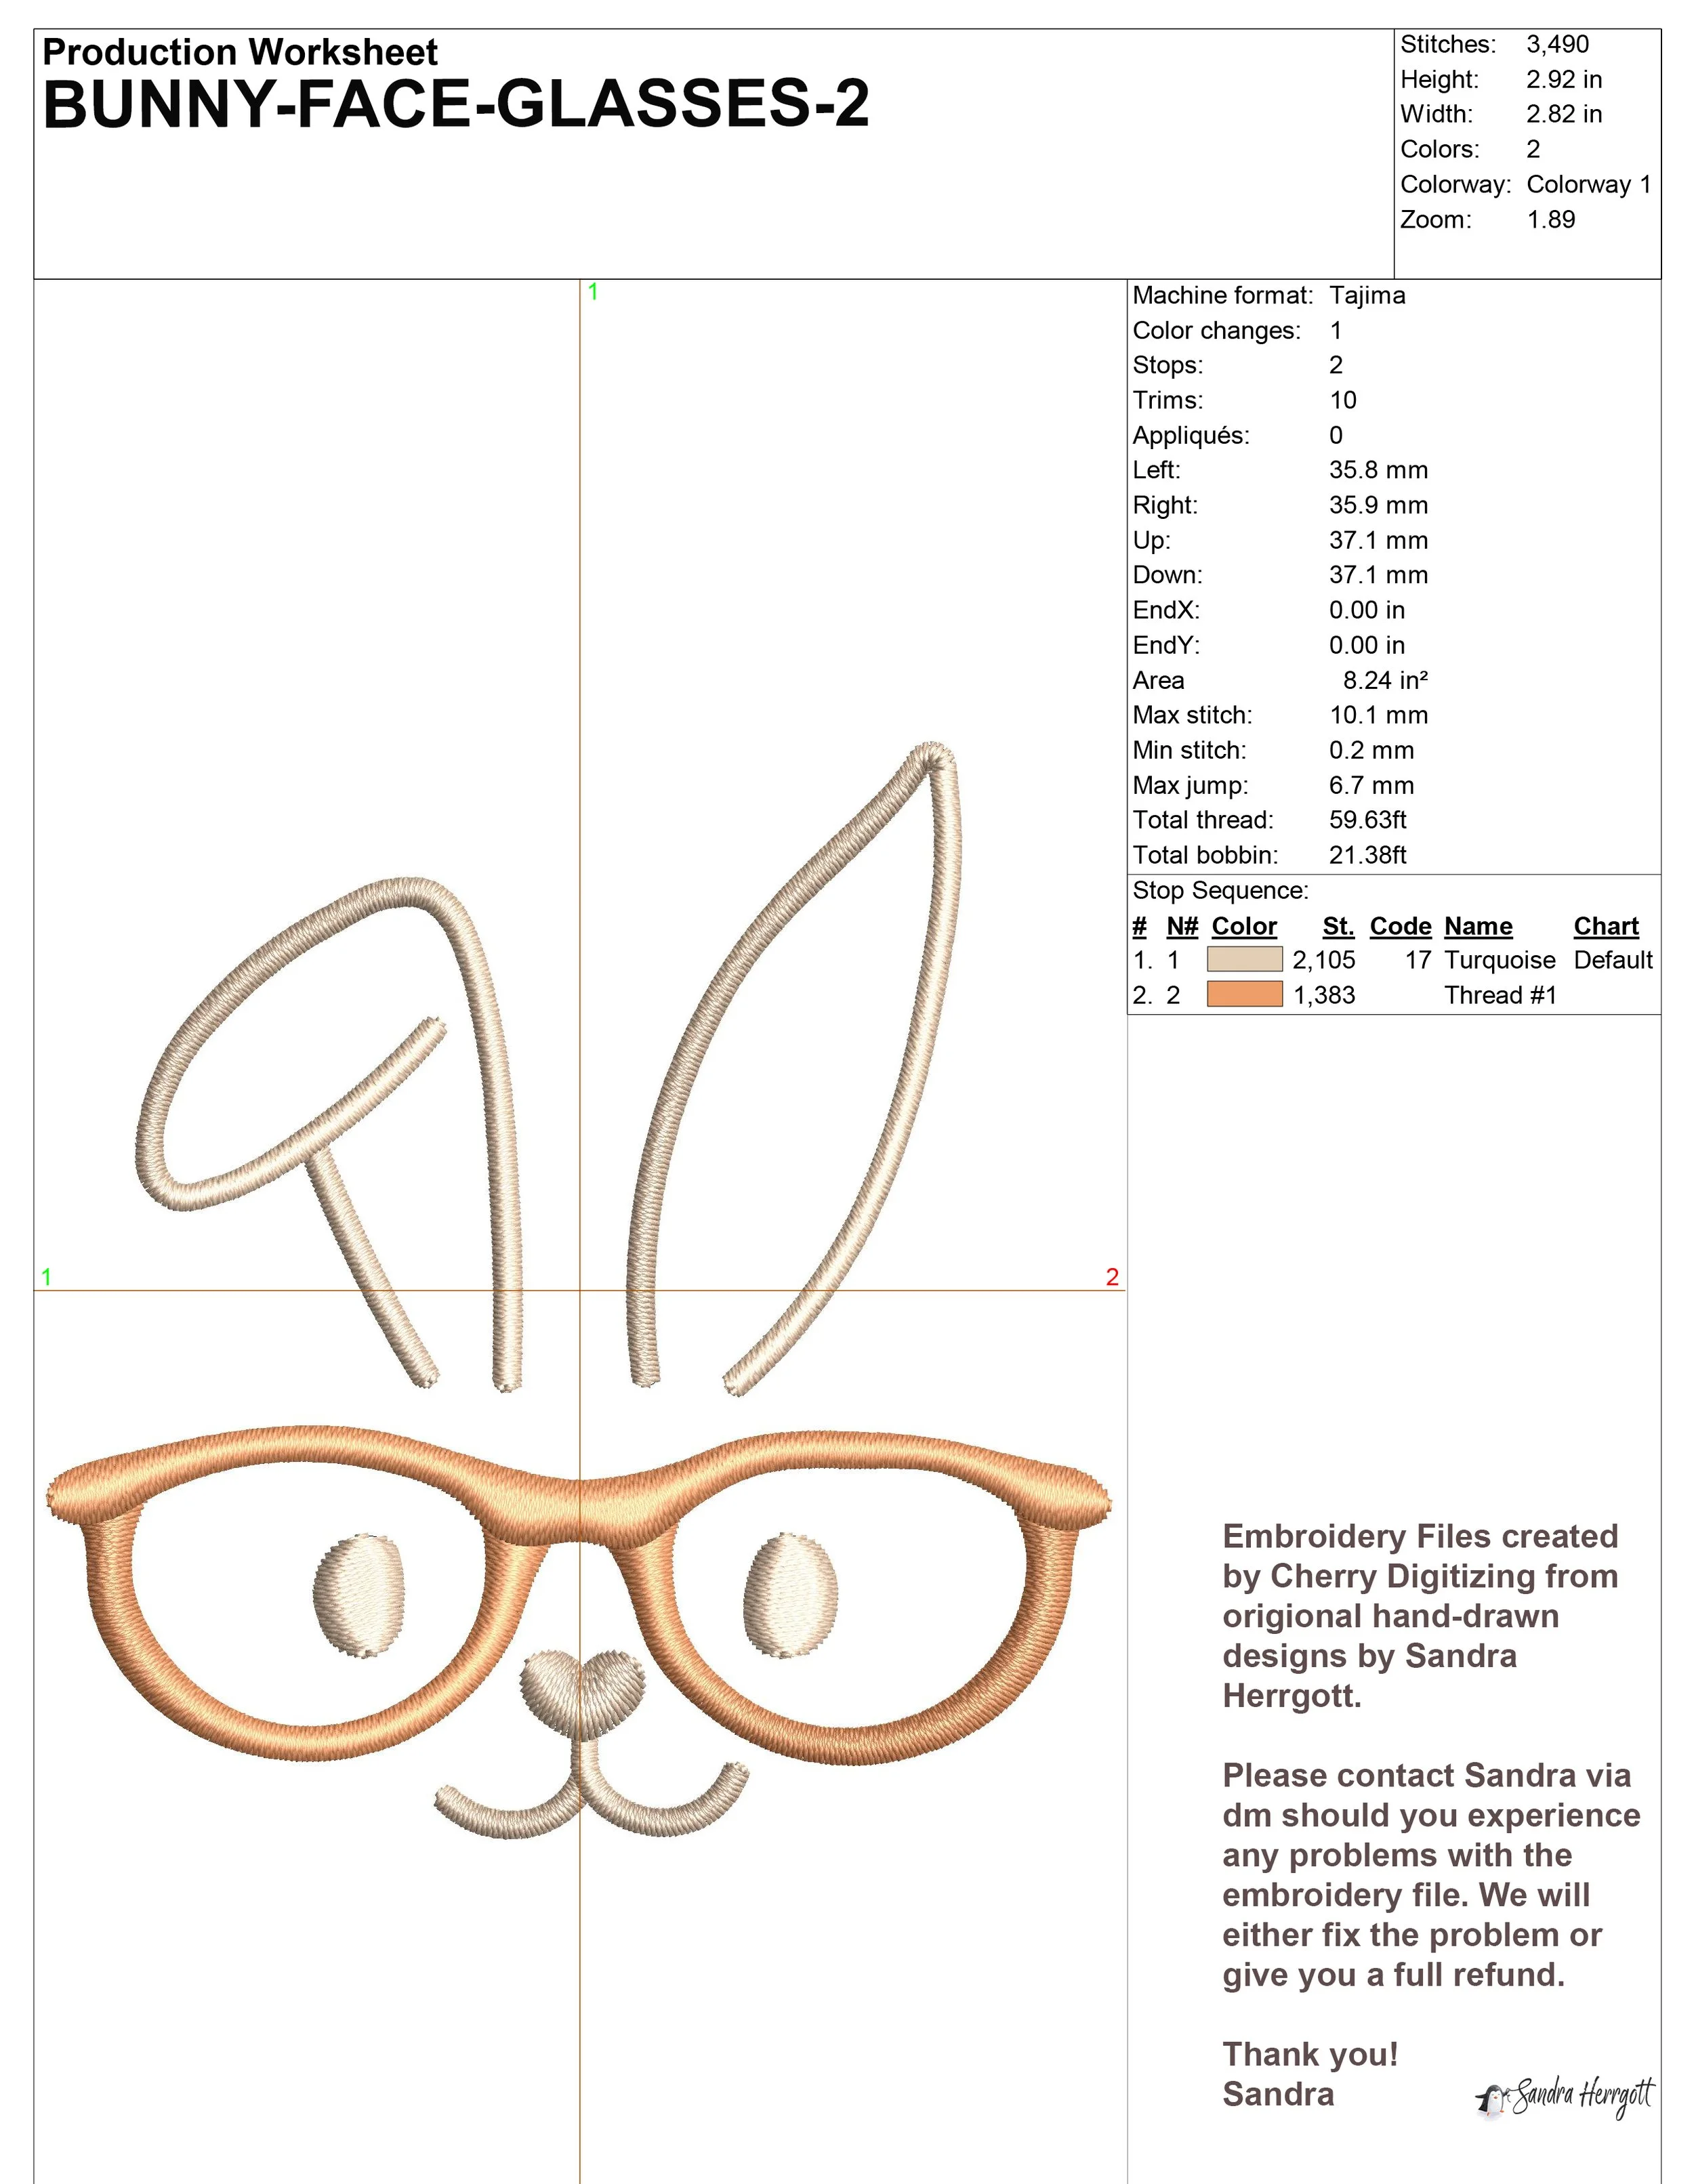Toggle the Colorway 1 selection
This screenshot has width=1694, height=2184.
1590,184
